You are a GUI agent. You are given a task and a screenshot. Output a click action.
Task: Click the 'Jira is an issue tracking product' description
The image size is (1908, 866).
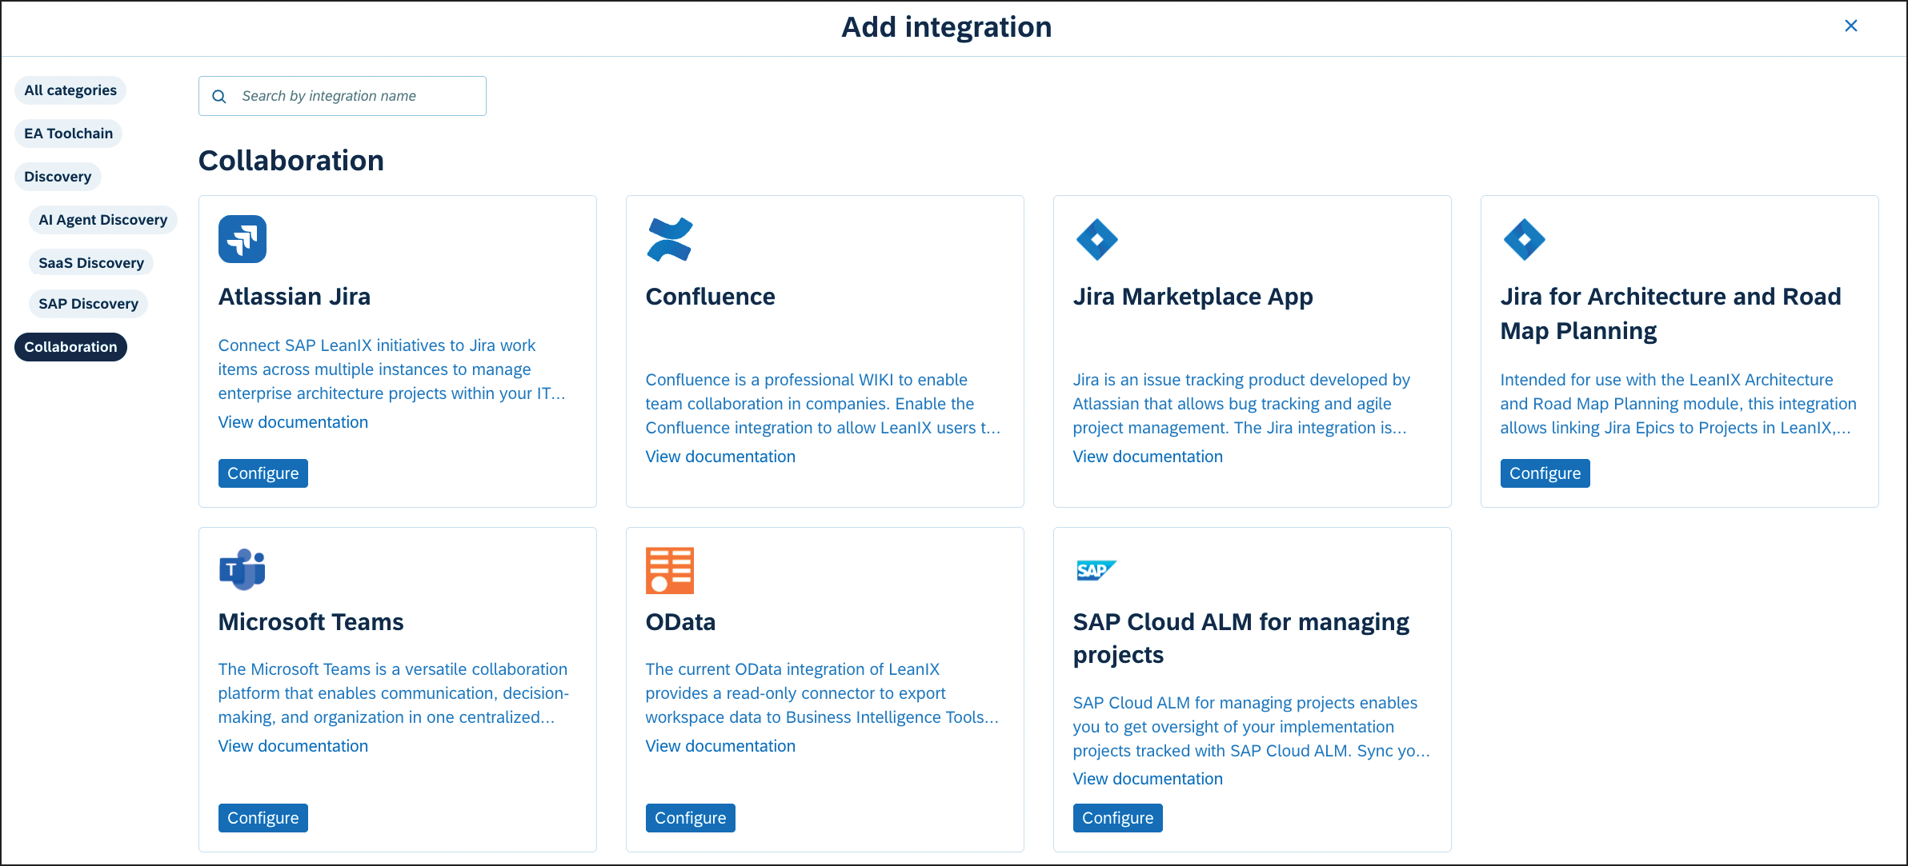click(x=1241, y=404)
